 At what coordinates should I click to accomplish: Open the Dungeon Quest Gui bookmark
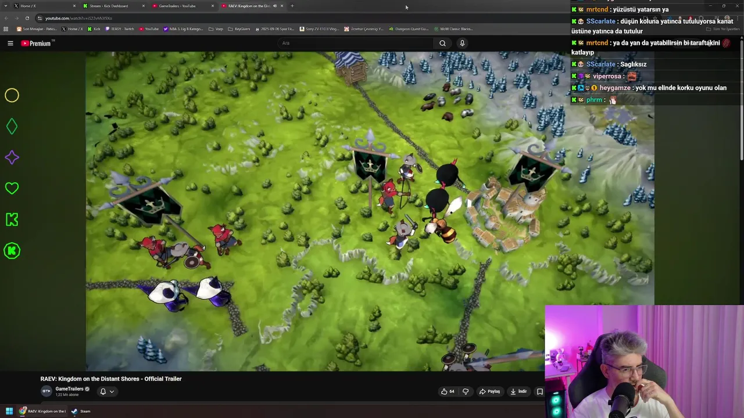click(x=409, y=29)
